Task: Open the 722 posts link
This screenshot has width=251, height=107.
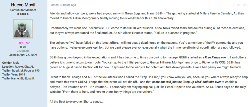Action: (23, 50)
